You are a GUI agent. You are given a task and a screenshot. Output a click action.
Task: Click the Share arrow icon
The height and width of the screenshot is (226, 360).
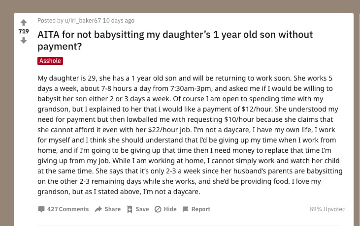pos(98,209)
